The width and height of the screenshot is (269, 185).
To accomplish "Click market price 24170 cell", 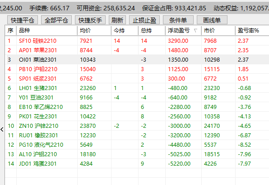I will tap(212, 126).
